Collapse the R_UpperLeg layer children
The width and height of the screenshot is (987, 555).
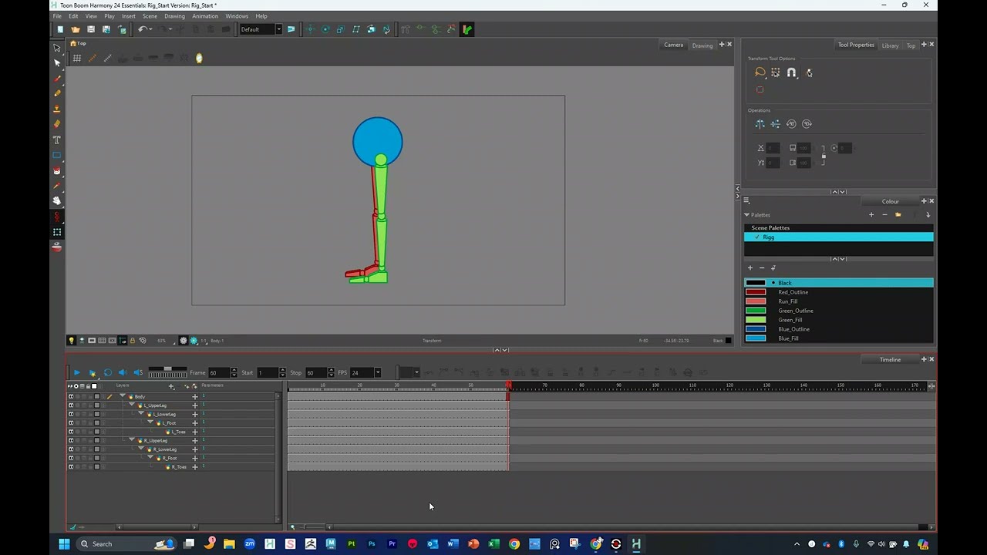click(132, 440)
